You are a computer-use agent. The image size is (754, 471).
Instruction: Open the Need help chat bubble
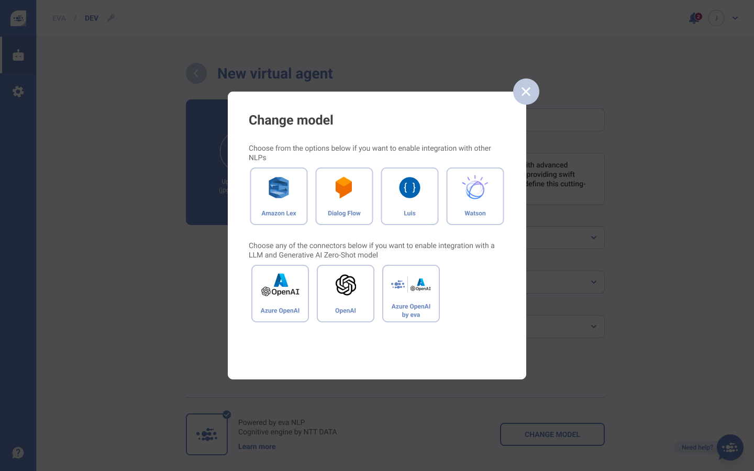point(730,447)
